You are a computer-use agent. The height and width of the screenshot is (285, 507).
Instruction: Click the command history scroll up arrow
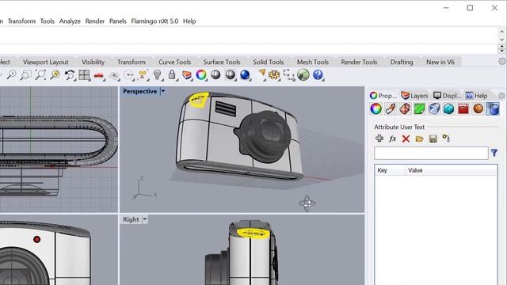(501, 32)
